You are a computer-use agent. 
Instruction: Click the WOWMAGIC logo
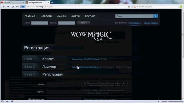[91, 36]
